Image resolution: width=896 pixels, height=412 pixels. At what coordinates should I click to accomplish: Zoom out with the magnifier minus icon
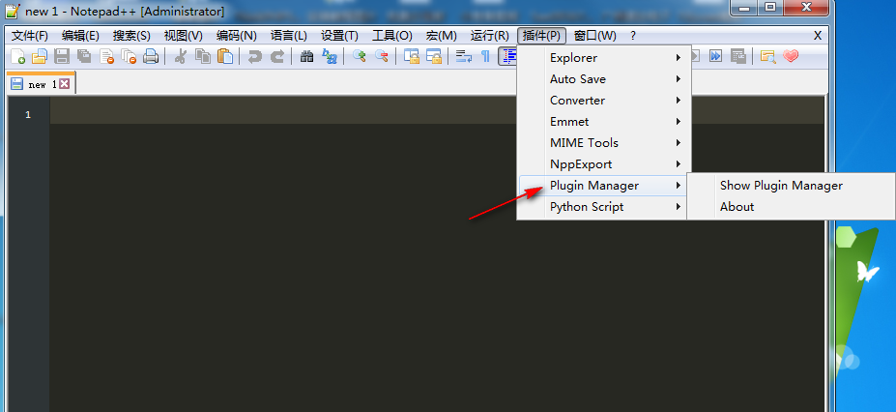(x=382, y=56)
